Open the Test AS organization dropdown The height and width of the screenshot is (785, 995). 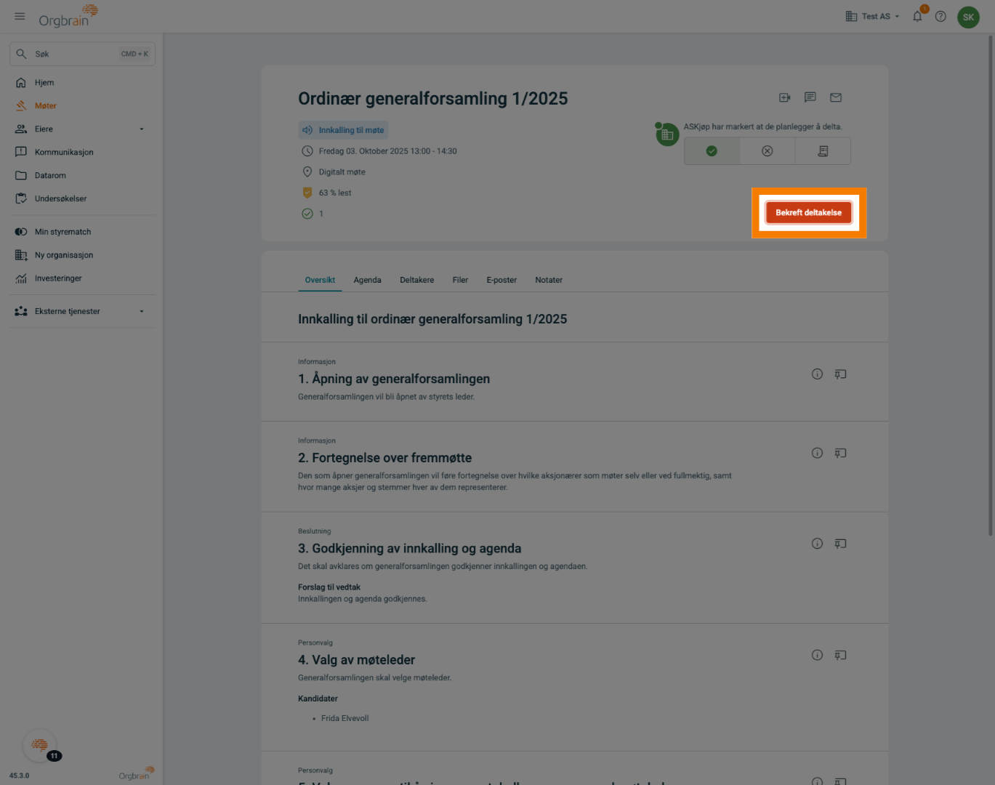pyautogui.click(x=873, y=16)
